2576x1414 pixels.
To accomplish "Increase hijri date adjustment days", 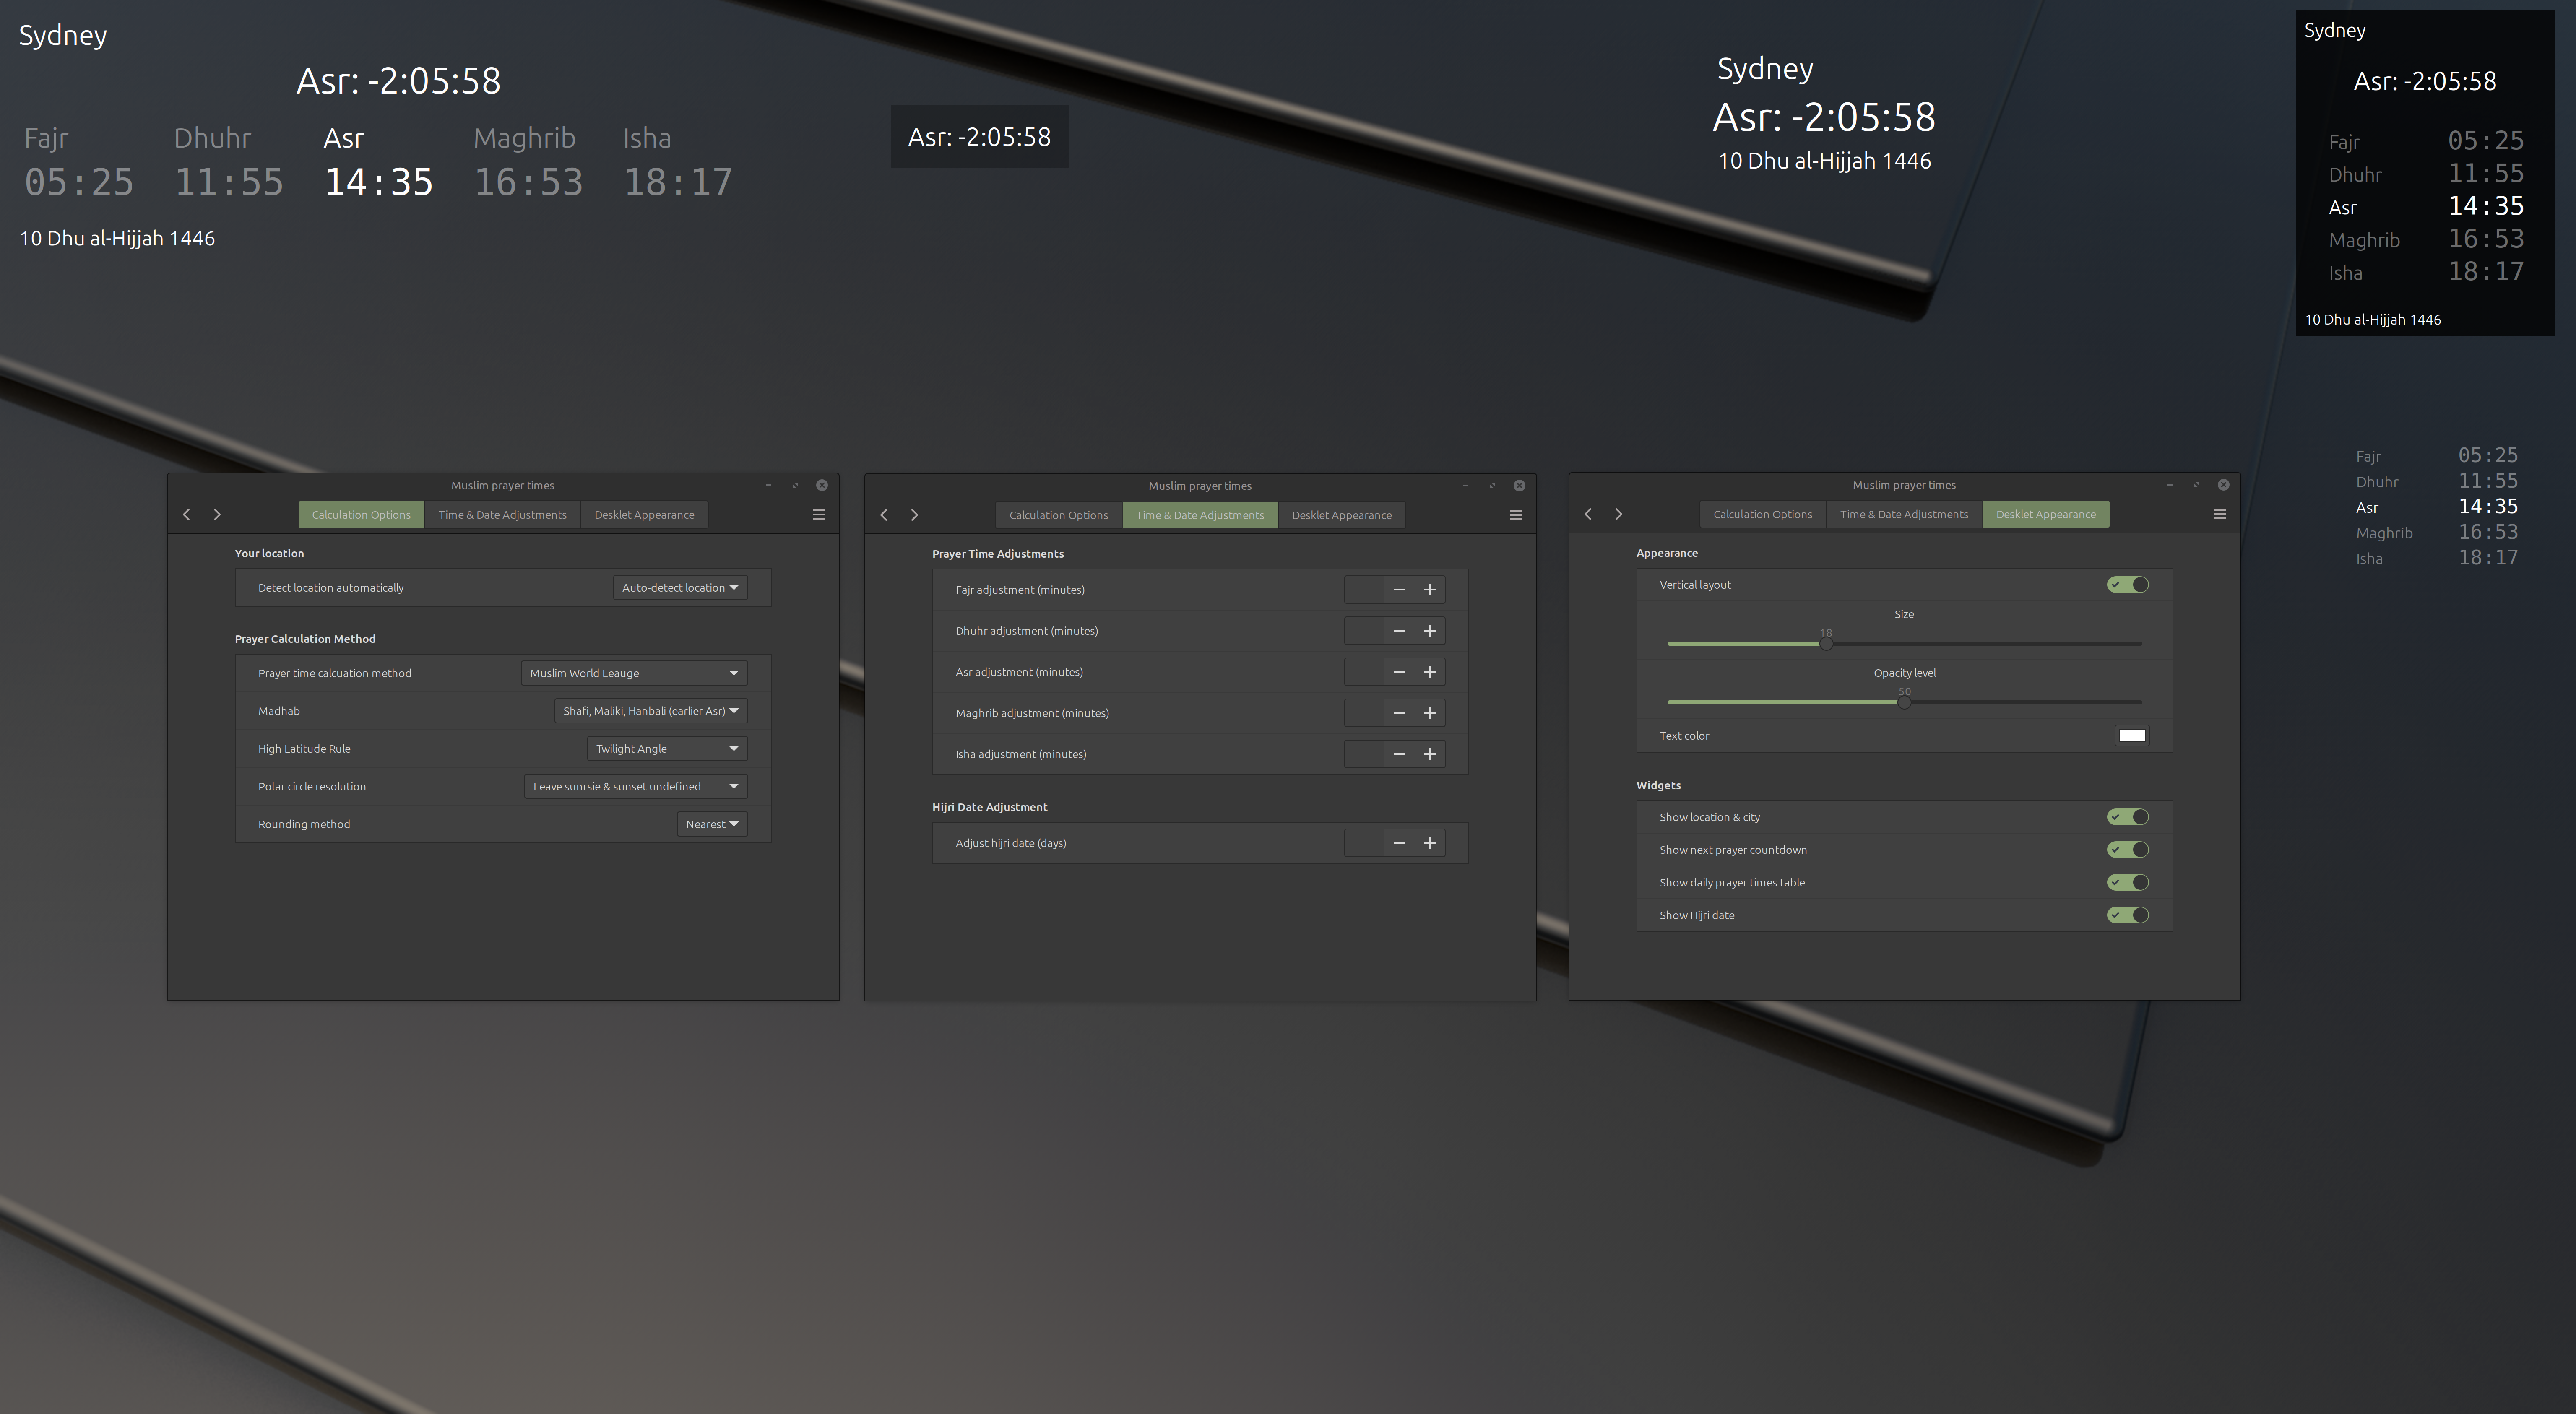I will pos(1430,843).
